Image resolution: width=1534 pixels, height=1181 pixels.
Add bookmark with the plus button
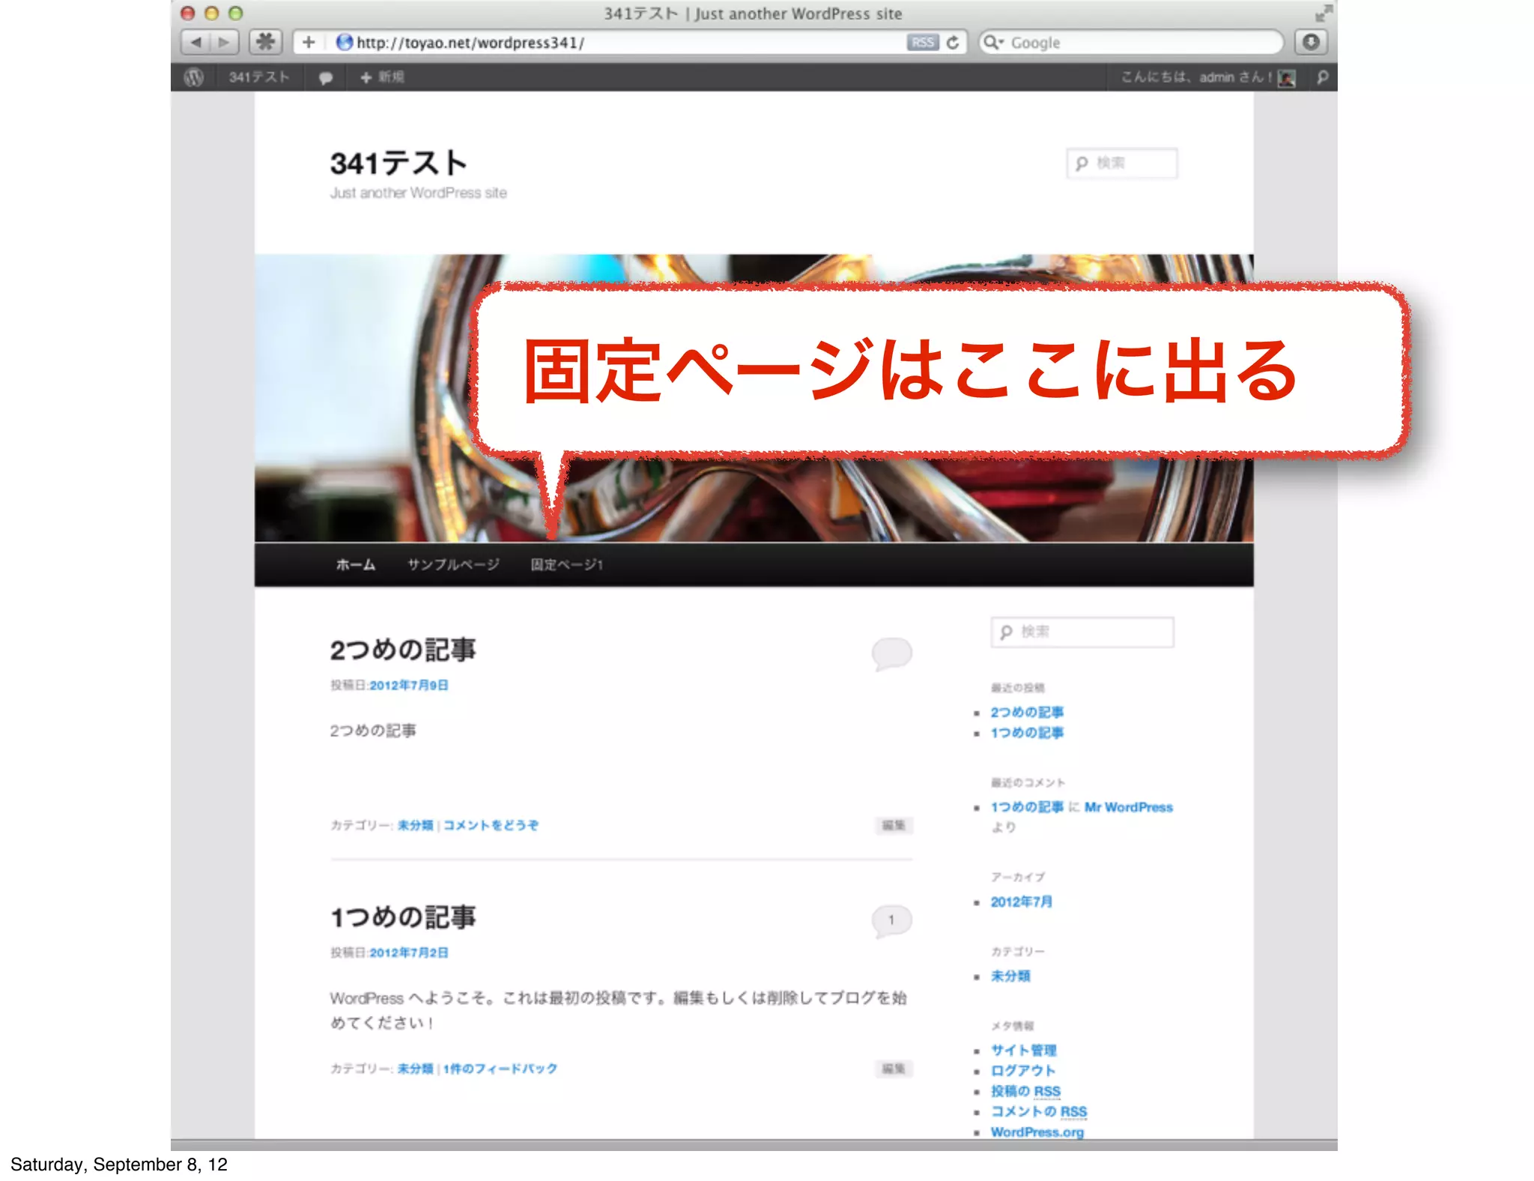(x=309, y=42)
